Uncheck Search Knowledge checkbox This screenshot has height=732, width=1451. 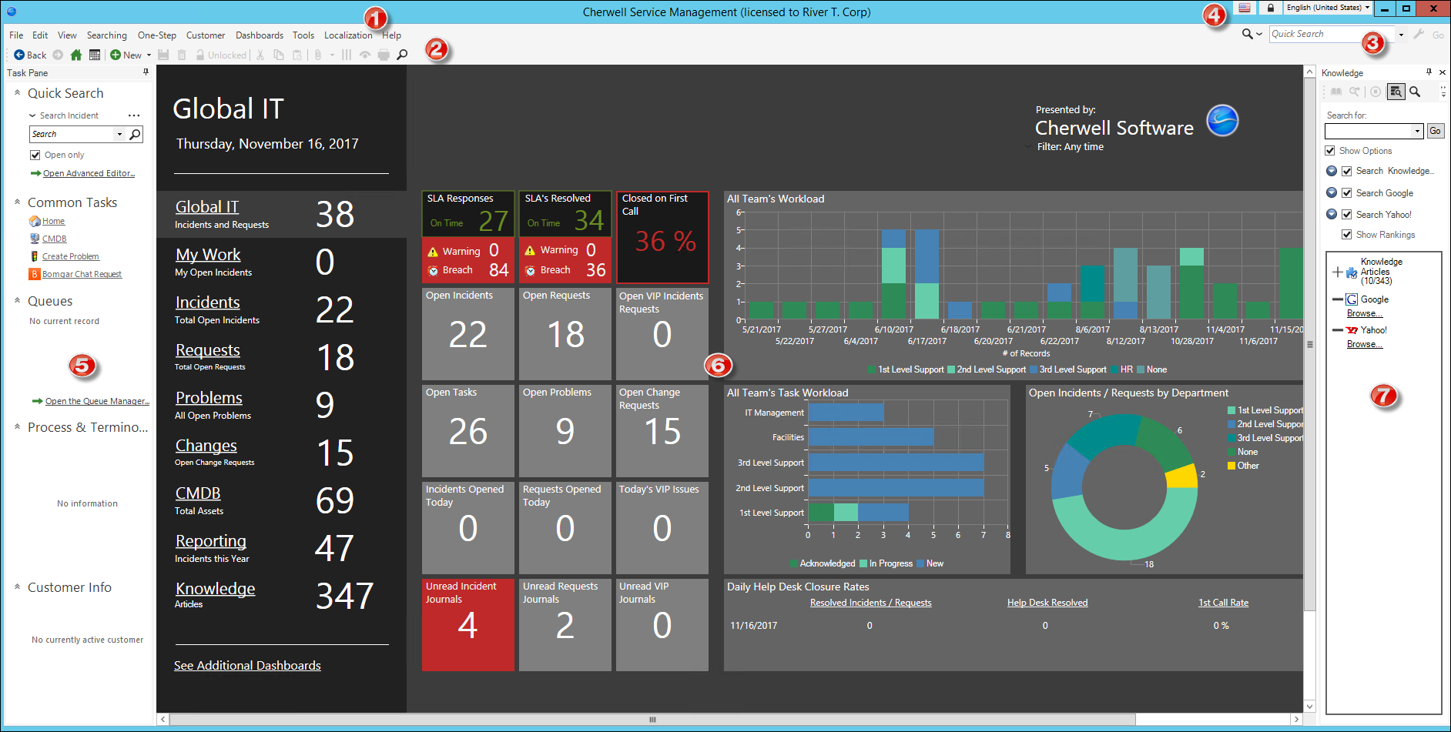click(1347, 171)
